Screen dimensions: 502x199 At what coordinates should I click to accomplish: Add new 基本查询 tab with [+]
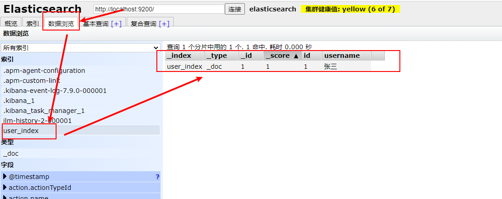point(116,24)
